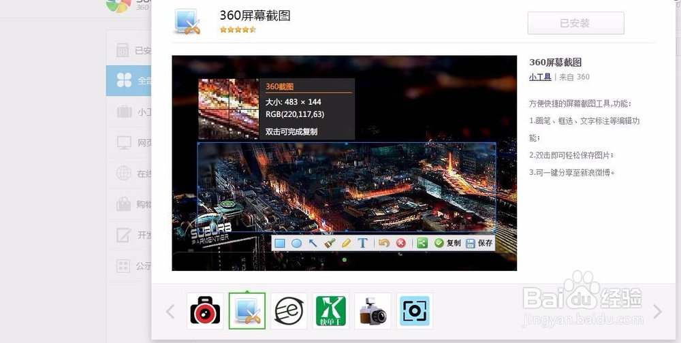Select the 360屏幕截图 thumbnail in carousel
The height and width of the screenshot is (343, 681).
point(247,311)
